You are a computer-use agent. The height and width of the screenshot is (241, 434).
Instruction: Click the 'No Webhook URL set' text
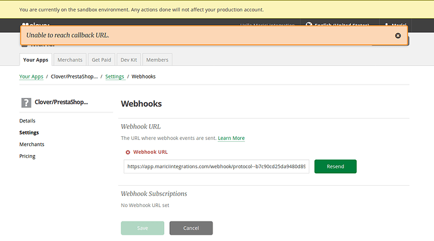(x=145, y=205)
